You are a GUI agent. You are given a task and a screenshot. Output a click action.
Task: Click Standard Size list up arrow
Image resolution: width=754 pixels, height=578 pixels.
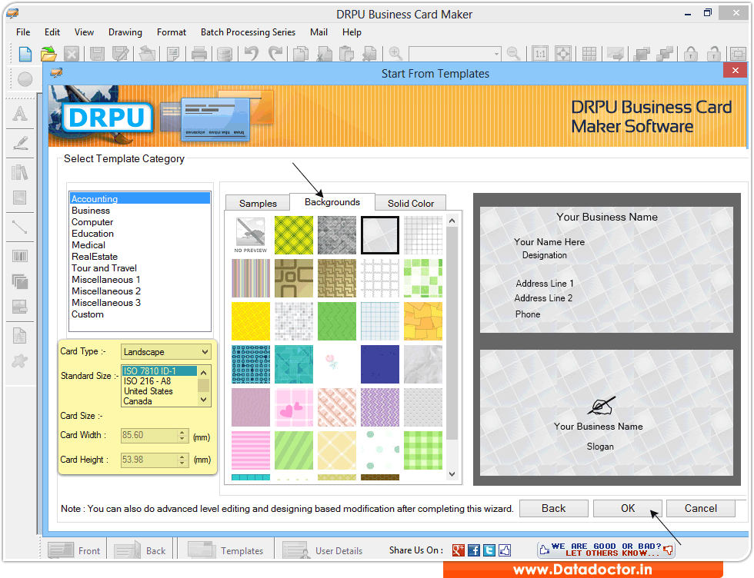[x=203, y=372]
